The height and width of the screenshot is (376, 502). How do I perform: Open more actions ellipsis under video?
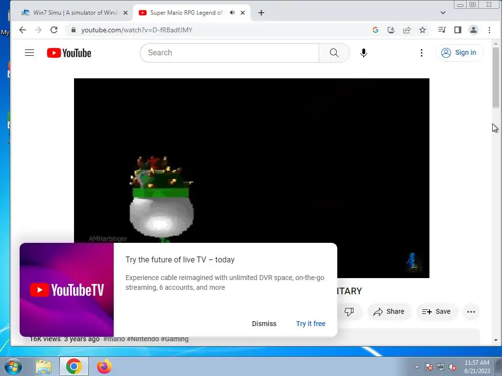pyautogui.click(x=471, y=312)
